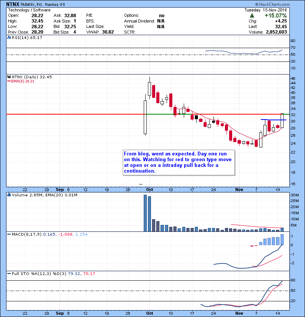Click the Last value 32.45
Viewport: 305px width, 317px height.
click(281, 27)
